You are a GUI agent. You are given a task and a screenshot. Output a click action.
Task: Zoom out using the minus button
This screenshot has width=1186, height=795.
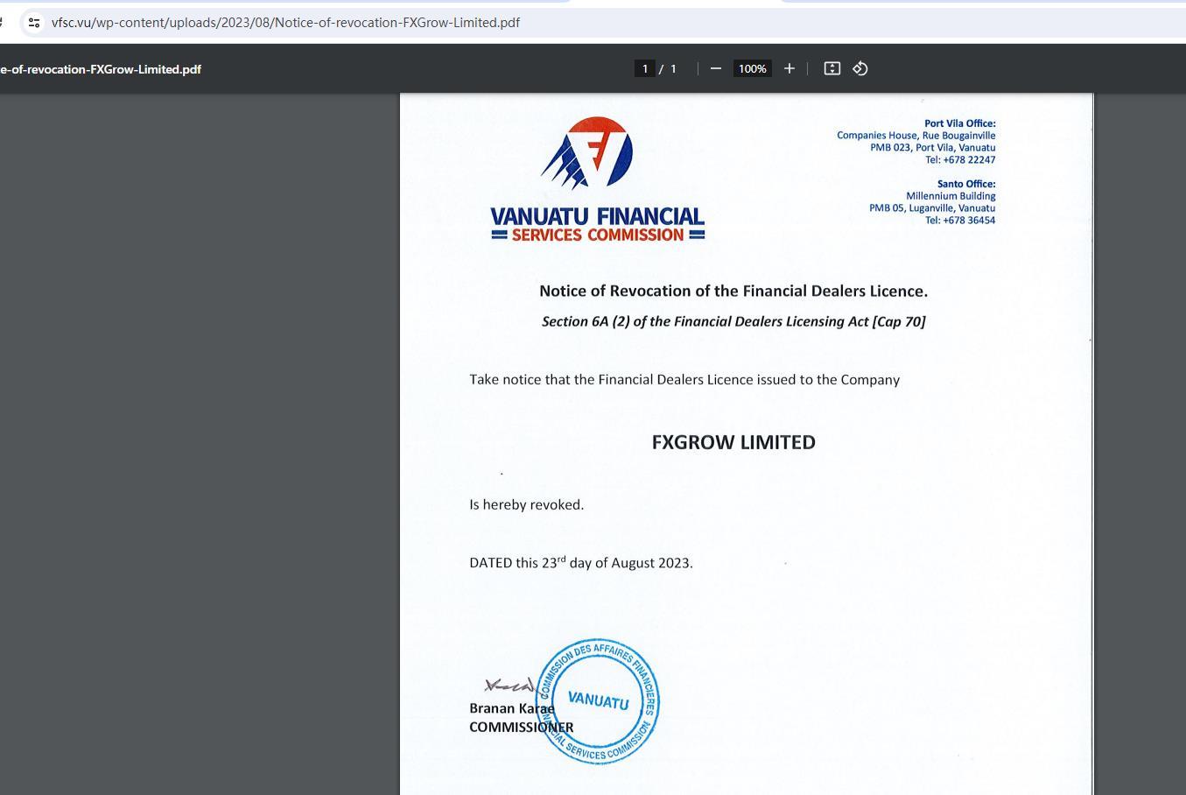(715, 68)
